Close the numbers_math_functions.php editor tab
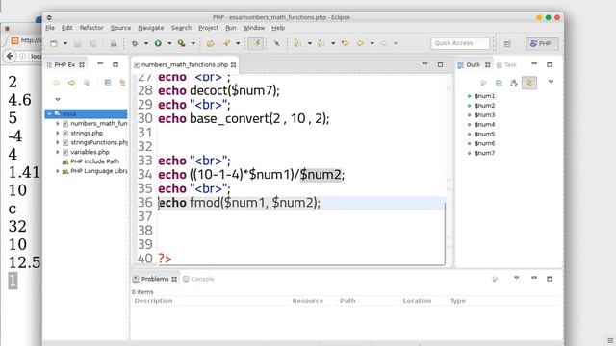616x346 pixels. tap(234, 65)
